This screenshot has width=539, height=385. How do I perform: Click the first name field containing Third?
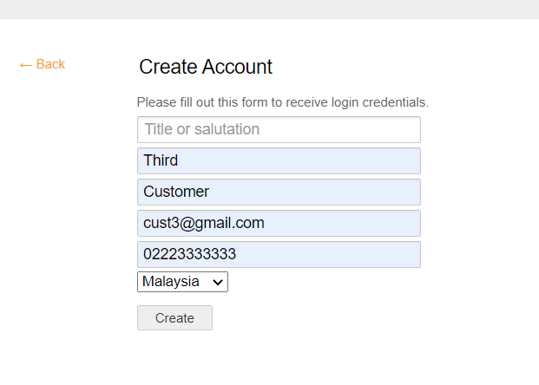pos(279,161)
